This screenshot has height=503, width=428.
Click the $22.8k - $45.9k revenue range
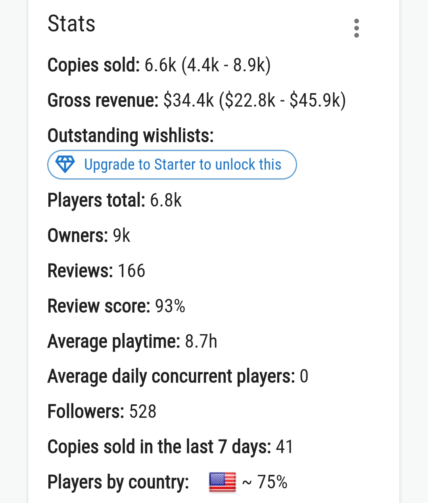[x=282, y=100]
